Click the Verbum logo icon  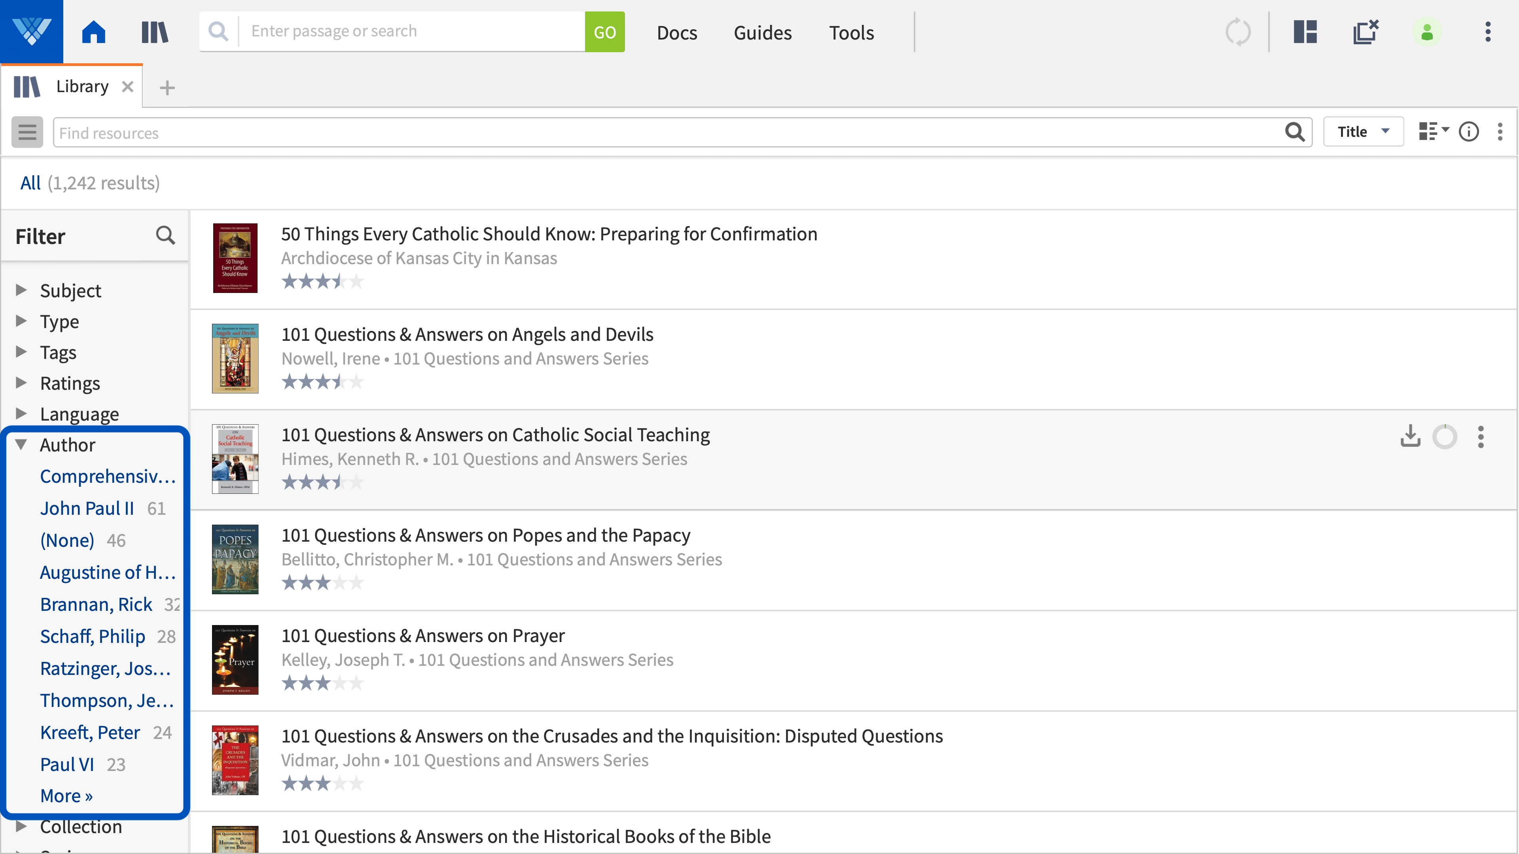point(31,31)
